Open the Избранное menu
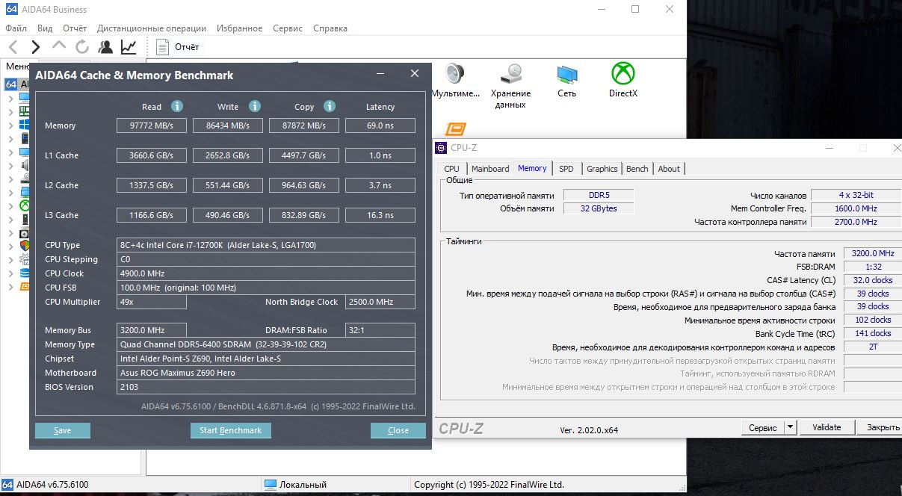This screenshot has width=902, height=496. (x=240, y=28)
